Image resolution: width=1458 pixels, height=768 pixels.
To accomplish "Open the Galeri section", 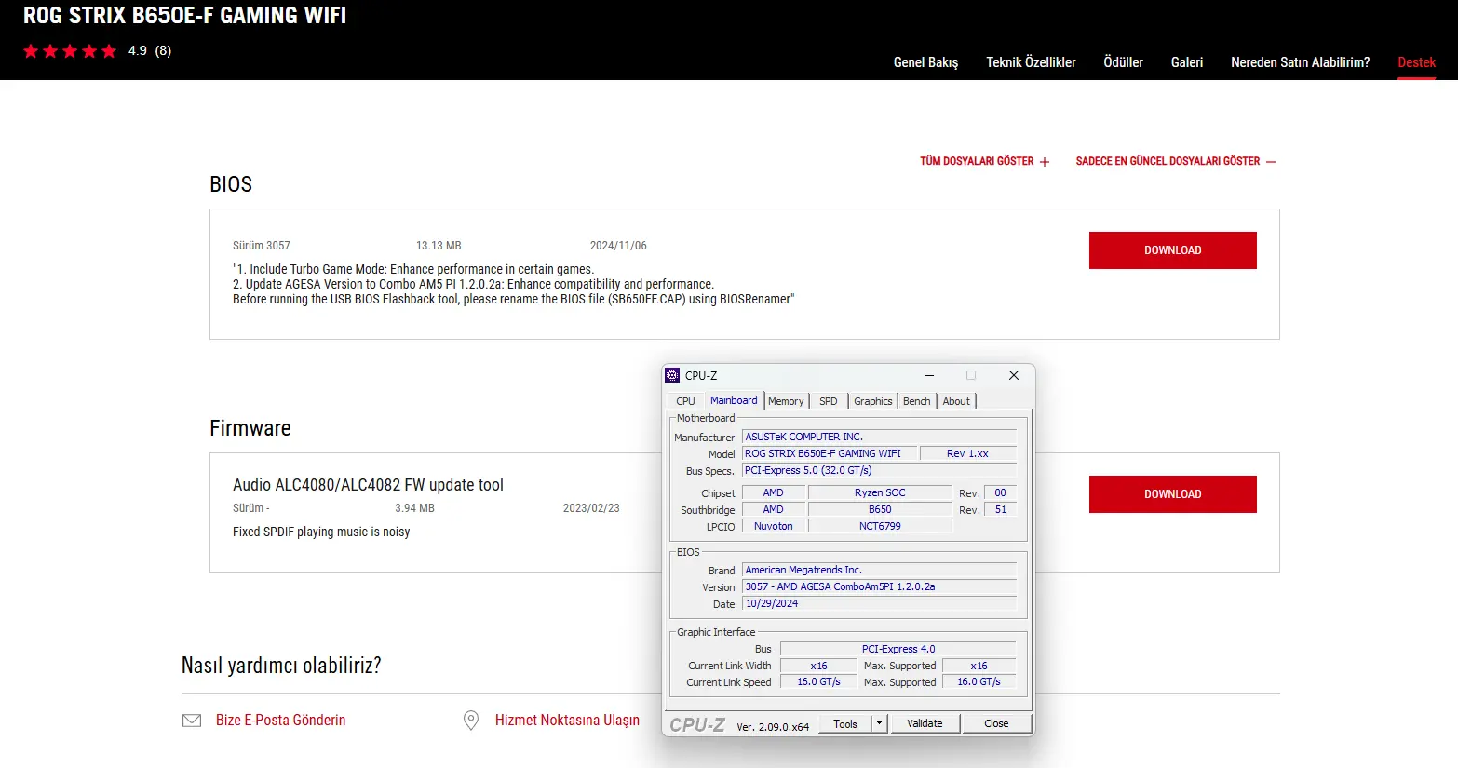I will [1187, 62].
